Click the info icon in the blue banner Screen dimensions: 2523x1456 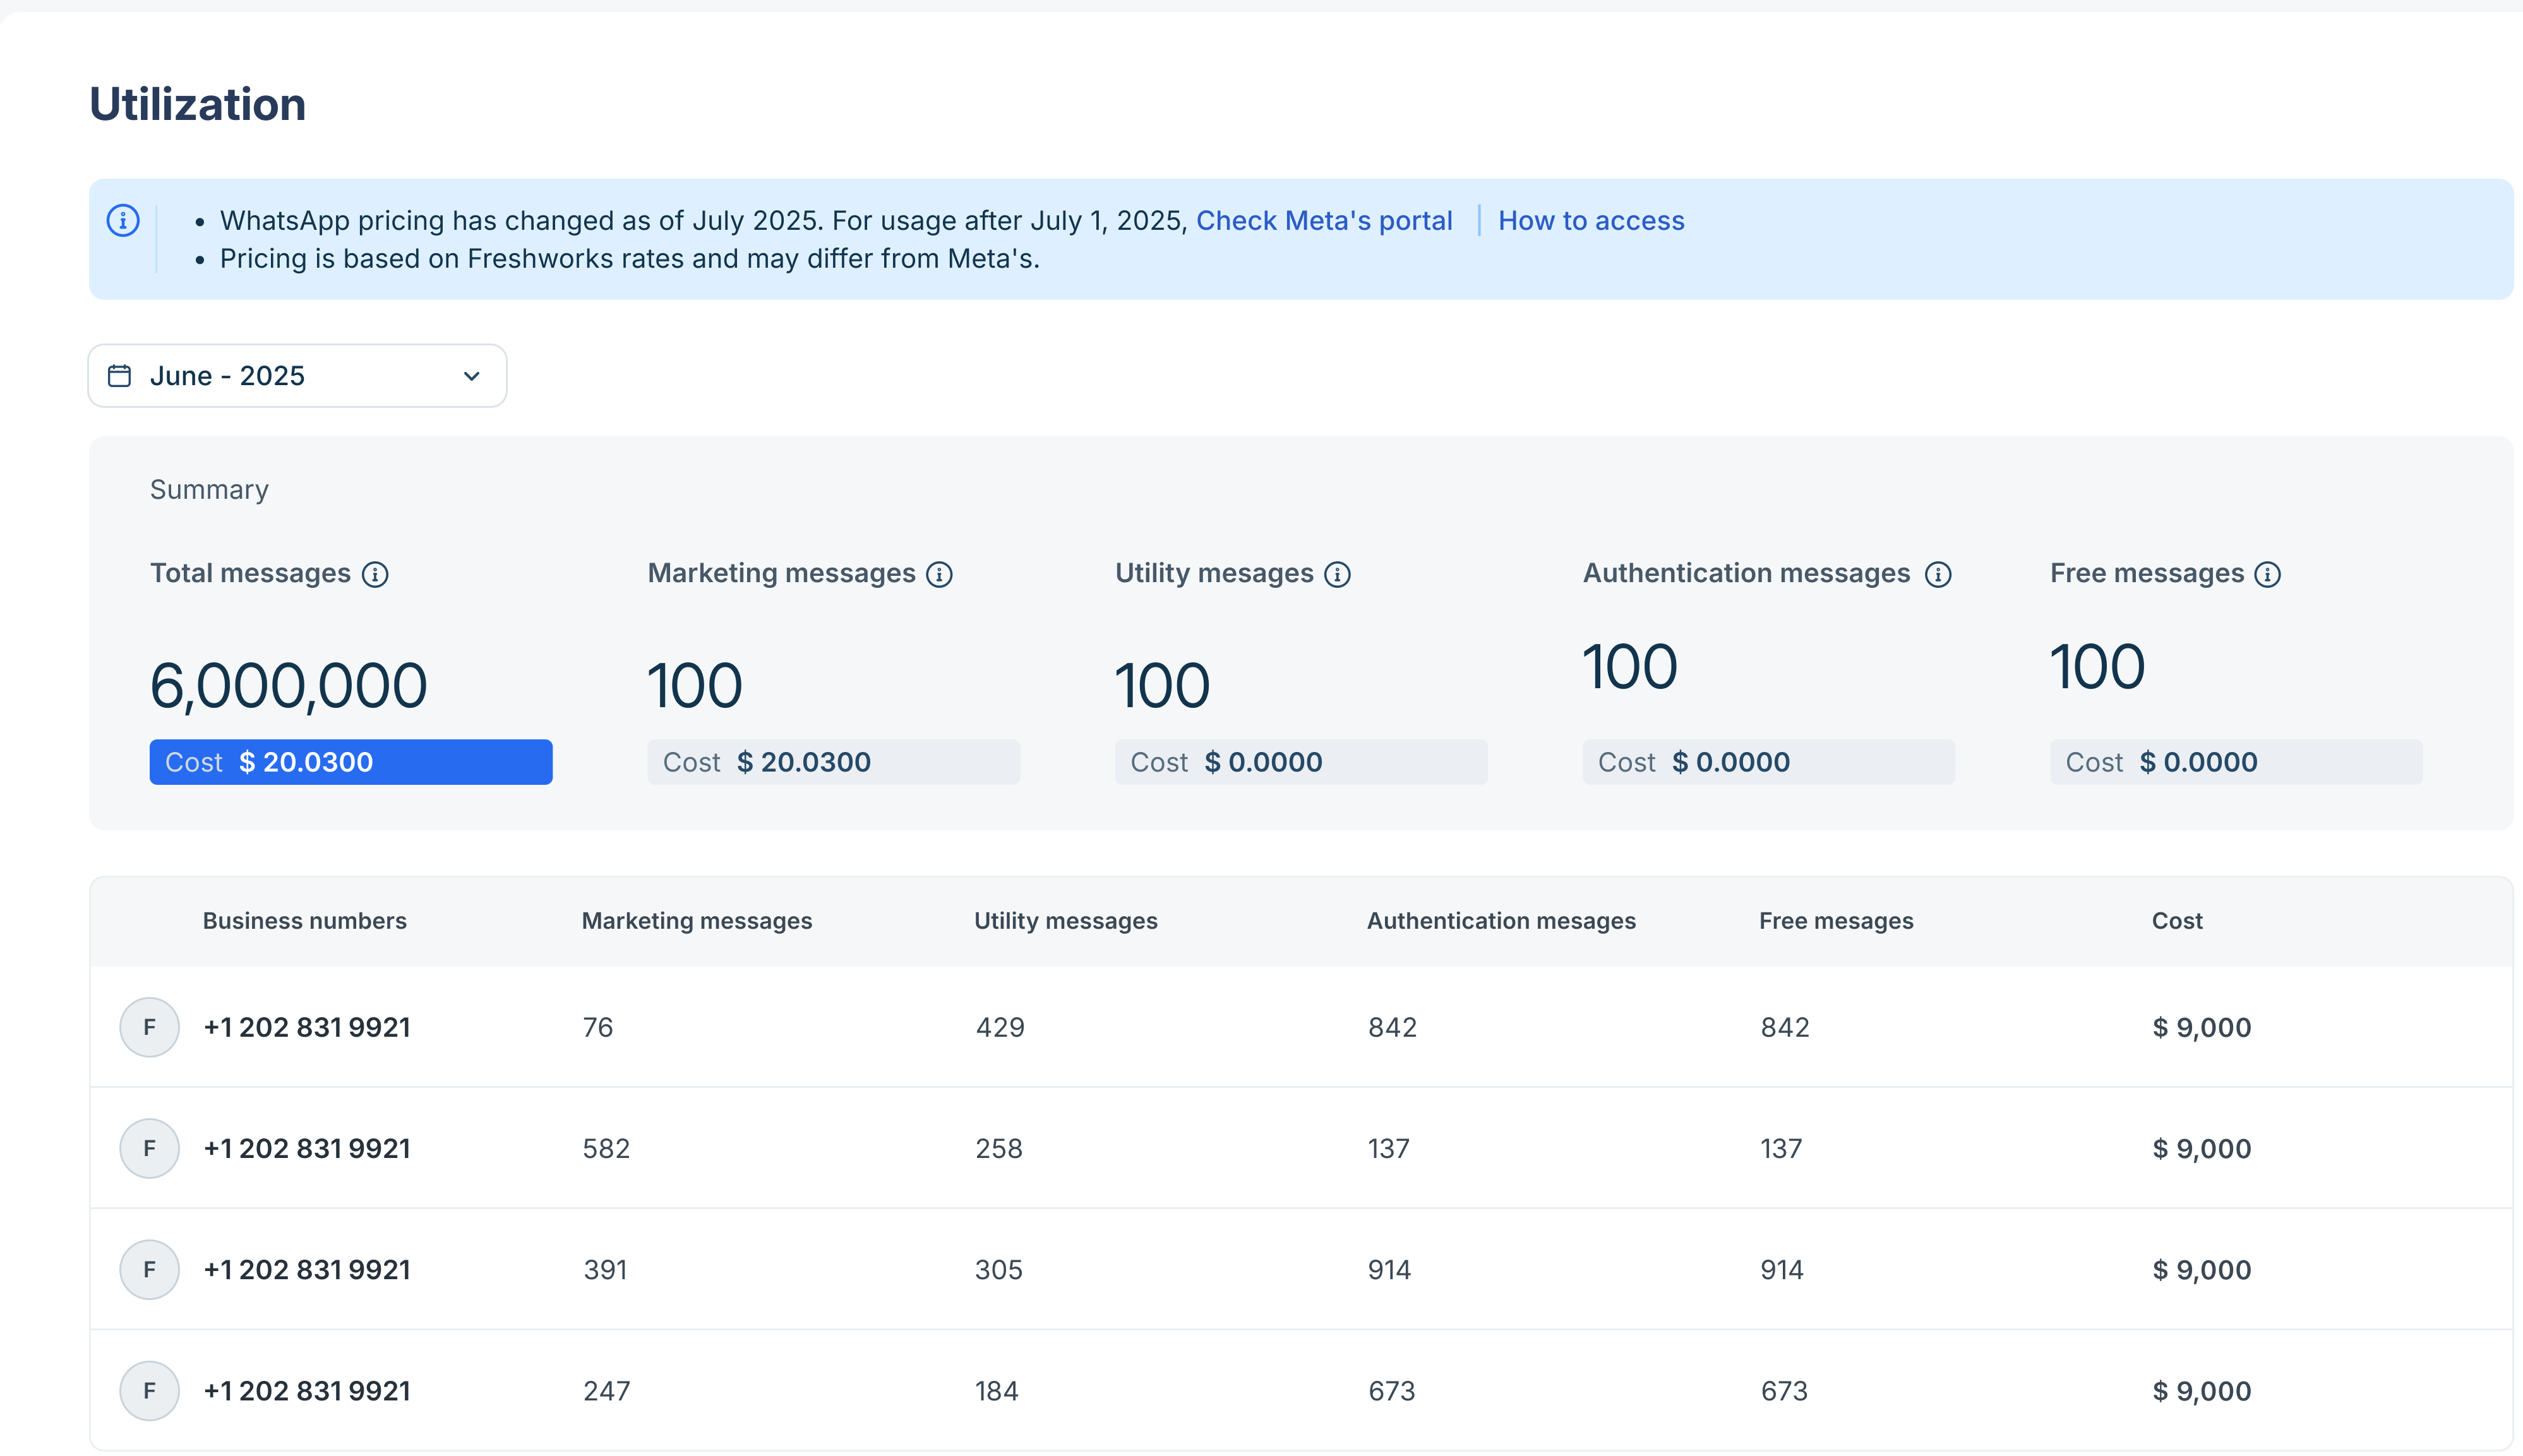[123, 220]
